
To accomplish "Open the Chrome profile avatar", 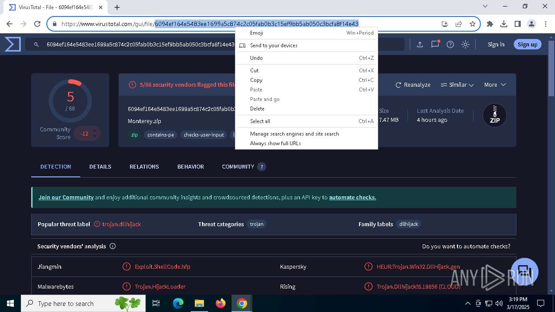I will tap(532, 24).
